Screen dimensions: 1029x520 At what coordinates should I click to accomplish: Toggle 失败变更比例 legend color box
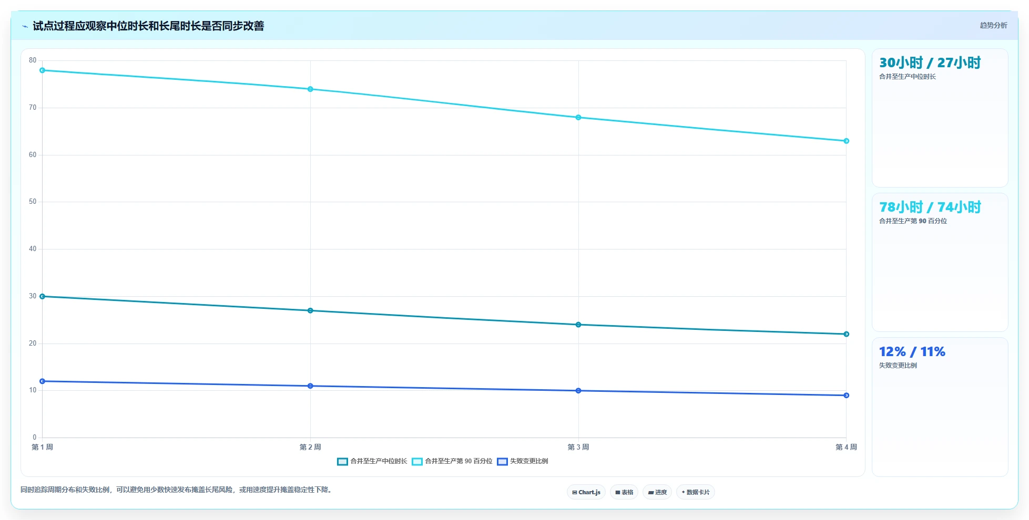[502, 462]
